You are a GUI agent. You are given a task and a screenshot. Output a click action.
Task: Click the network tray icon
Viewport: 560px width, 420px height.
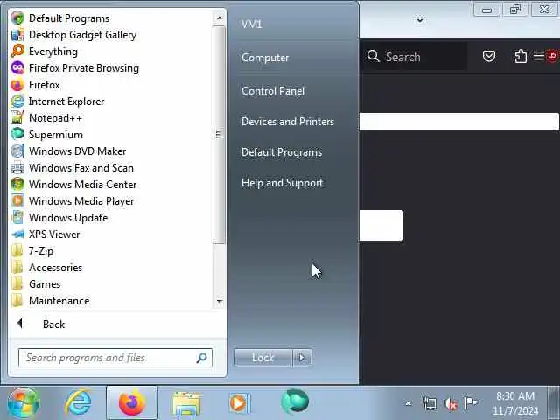(429, 404)
